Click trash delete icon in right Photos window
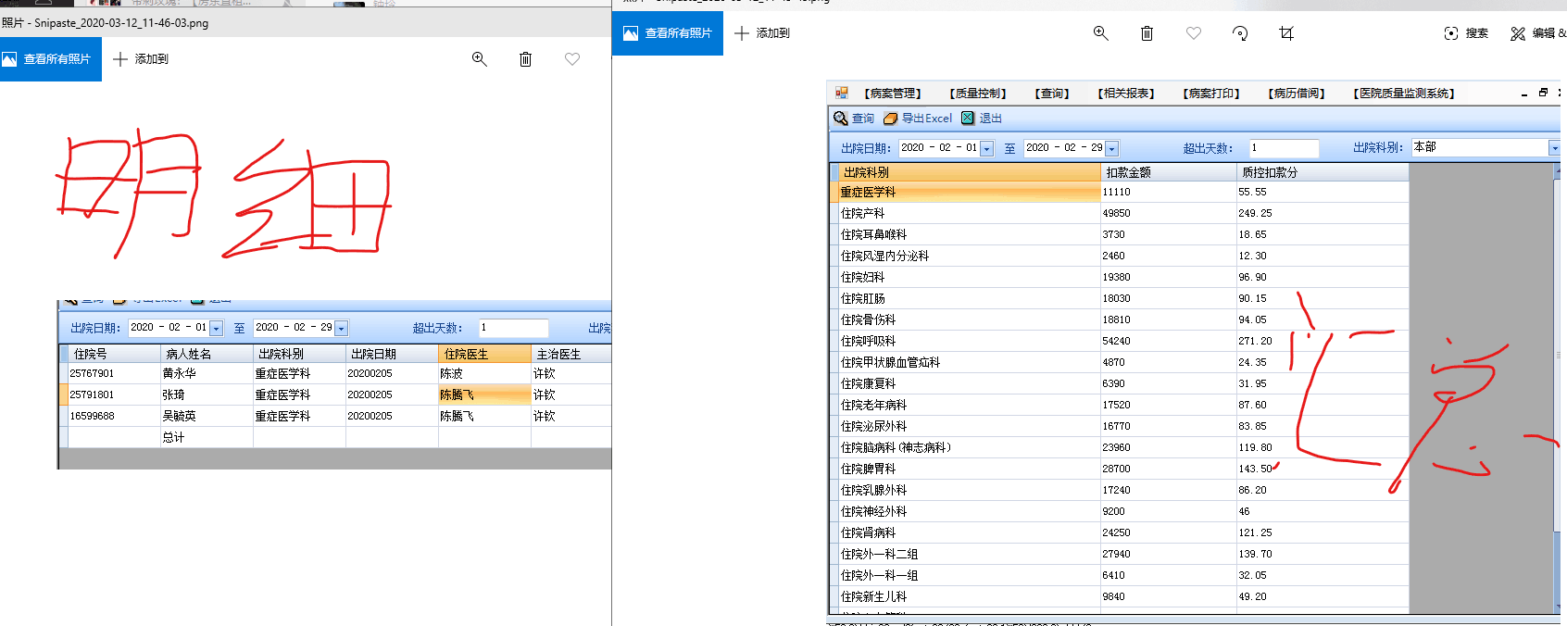 (1147, 33)
